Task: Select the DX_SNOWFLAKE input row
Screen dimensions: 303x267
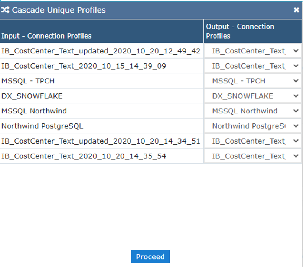Action: point(29,96)
